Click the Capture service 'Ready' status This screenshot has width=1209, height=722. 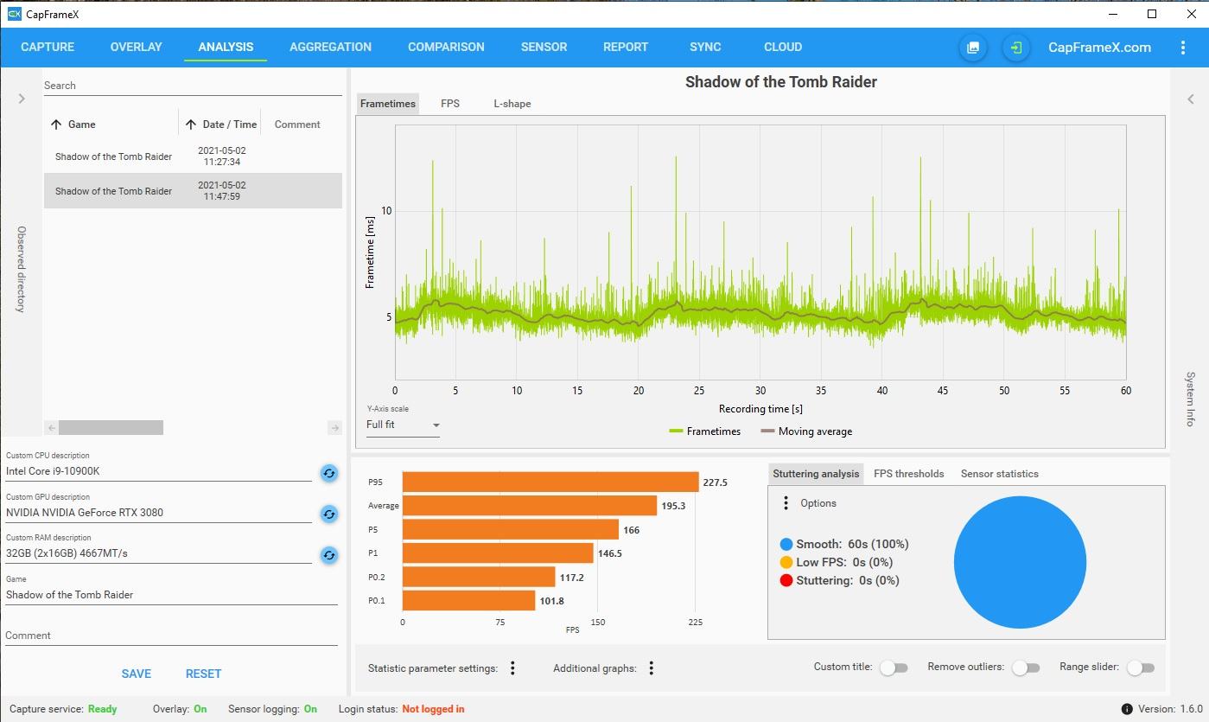tap(103, 709)
